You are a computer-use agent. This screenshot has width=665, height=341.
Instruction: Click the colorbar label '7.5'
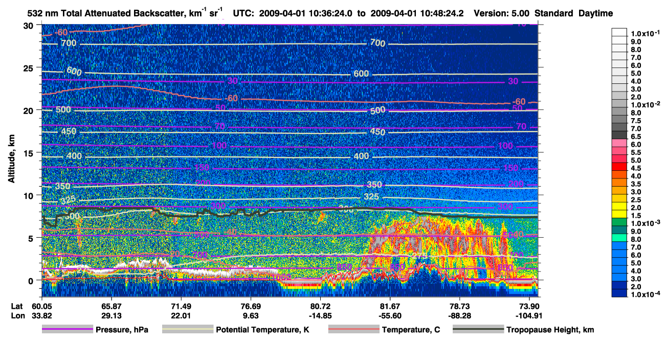point(635,121)
